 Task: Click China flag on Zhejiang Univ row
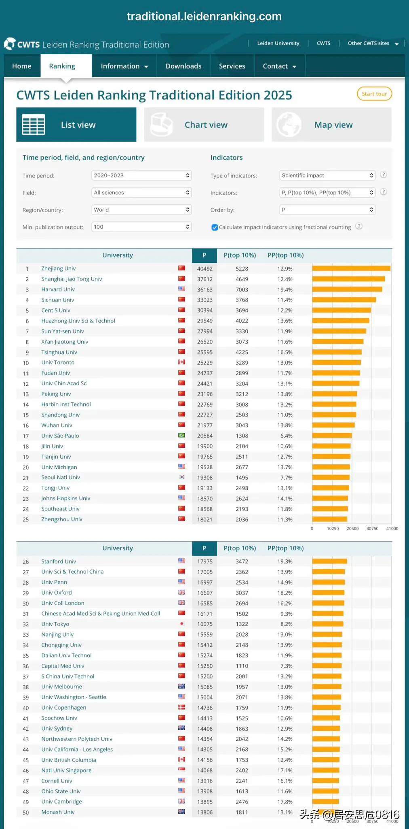pos(182,268)
